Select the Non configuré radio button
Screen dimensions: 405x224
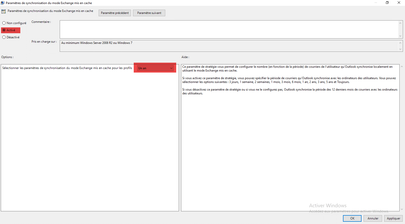click(x=4, y=23)
